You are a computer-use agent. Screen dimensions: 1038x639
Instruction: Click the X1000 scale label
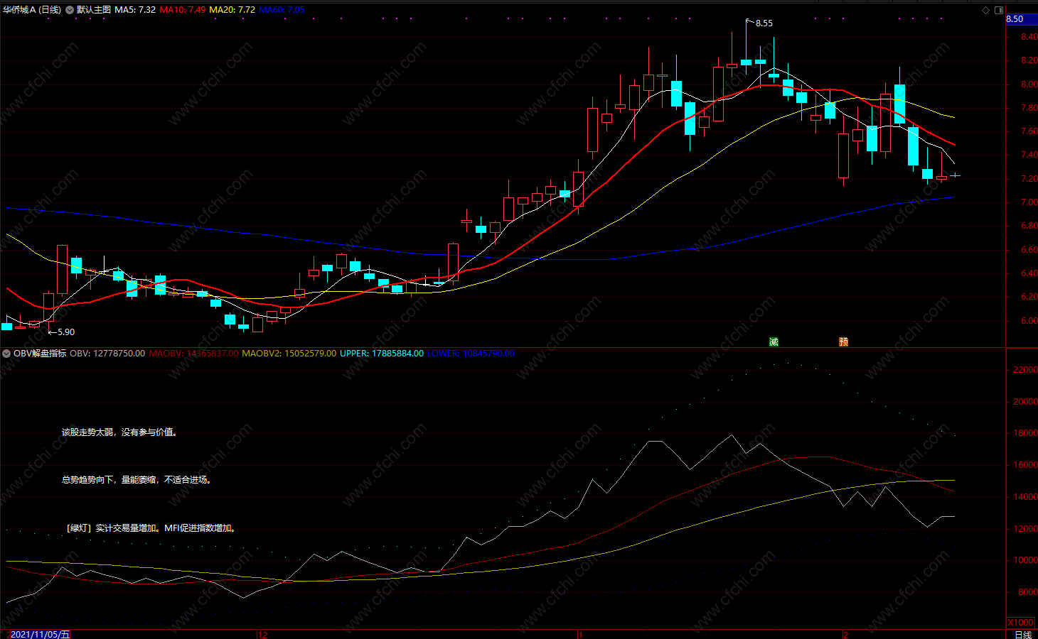1021,623
